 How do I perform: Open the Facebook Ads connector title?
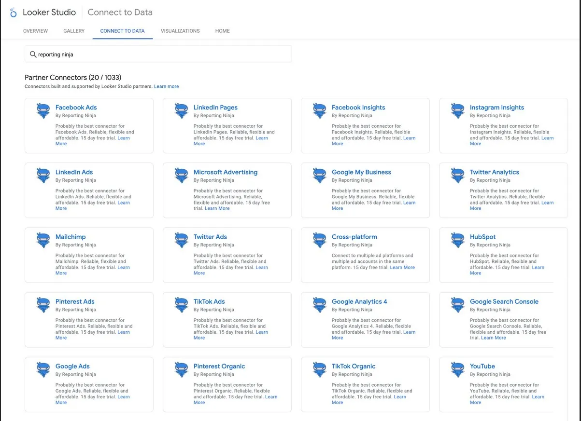(76, 108)
